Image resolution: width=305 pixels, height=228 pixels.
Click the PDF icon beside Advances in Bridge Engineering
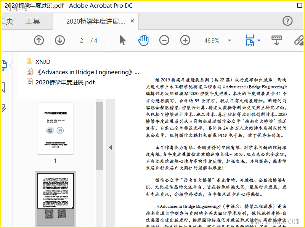pyautogui.click(x=30, y=71)
